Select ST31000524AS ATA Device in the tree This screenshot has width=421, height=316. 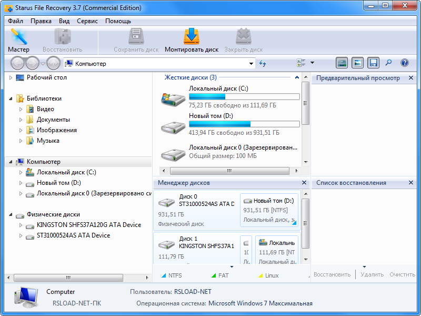pos(73,235)
